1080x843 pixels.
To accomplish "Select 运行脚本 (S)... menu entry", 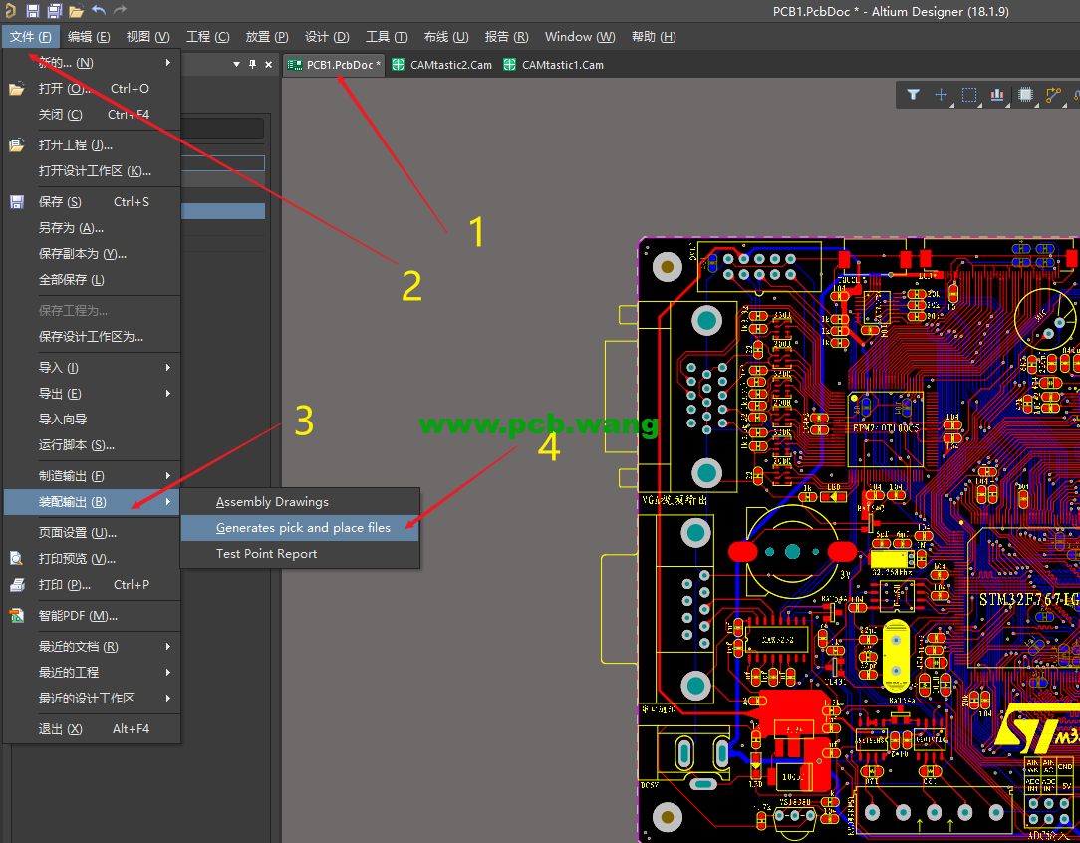I will coord(92,444).
